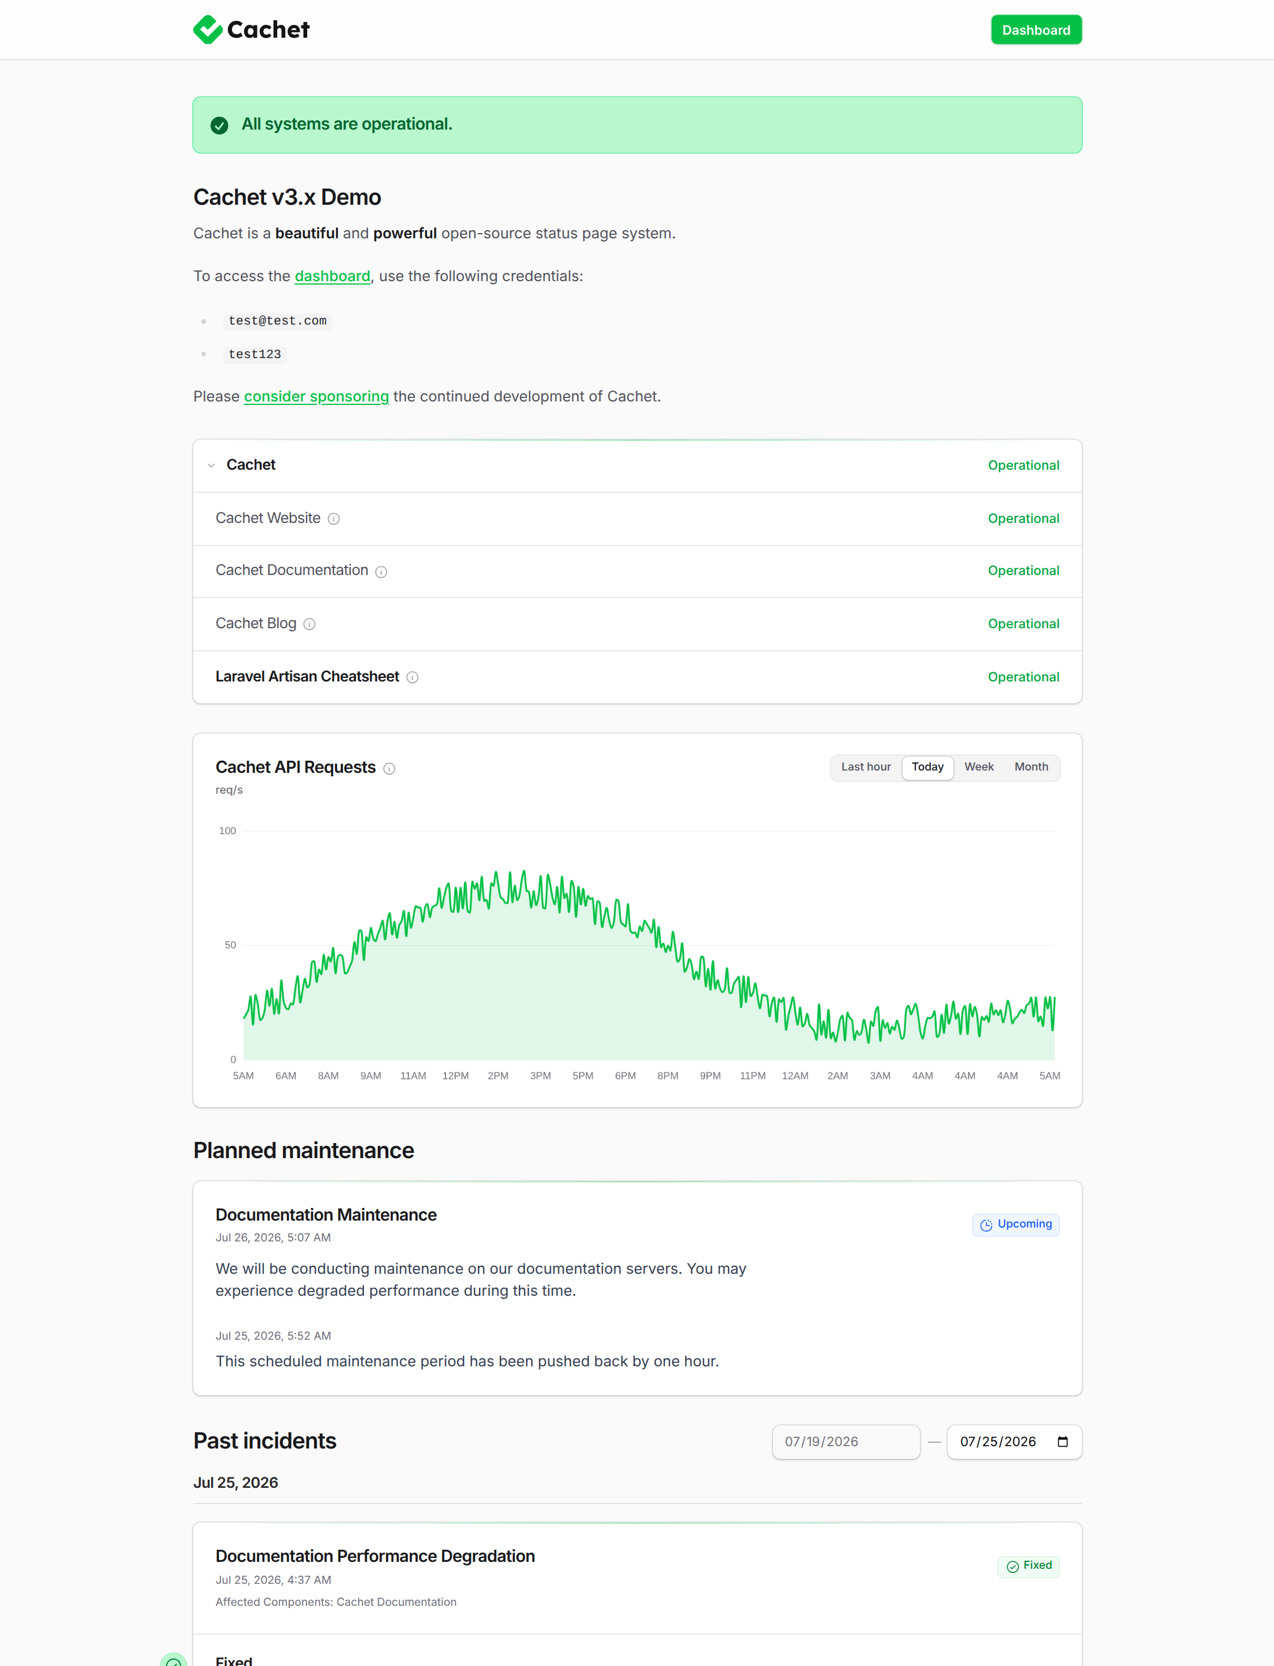Click the Cachet Website component name
Image resolution: width=1274 pixels, height=1666 pixels.
268,518
